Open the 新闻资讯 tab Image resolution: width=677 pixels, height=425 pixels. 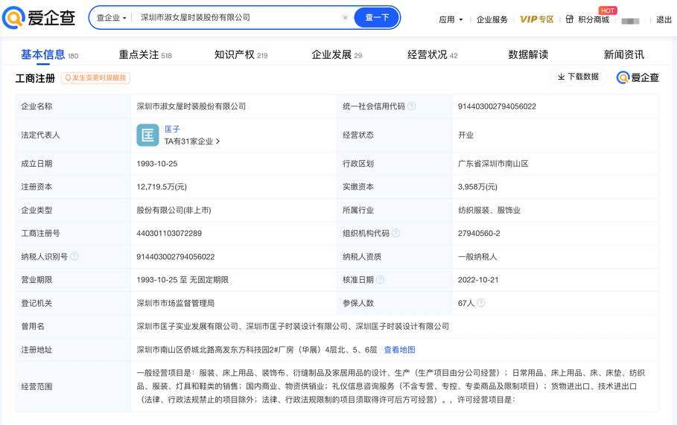[x=624, y=55]
